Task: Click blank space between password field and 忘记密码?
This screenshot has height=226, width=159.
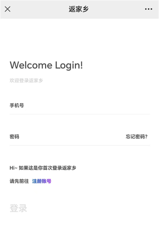Action: coord(72,137)
